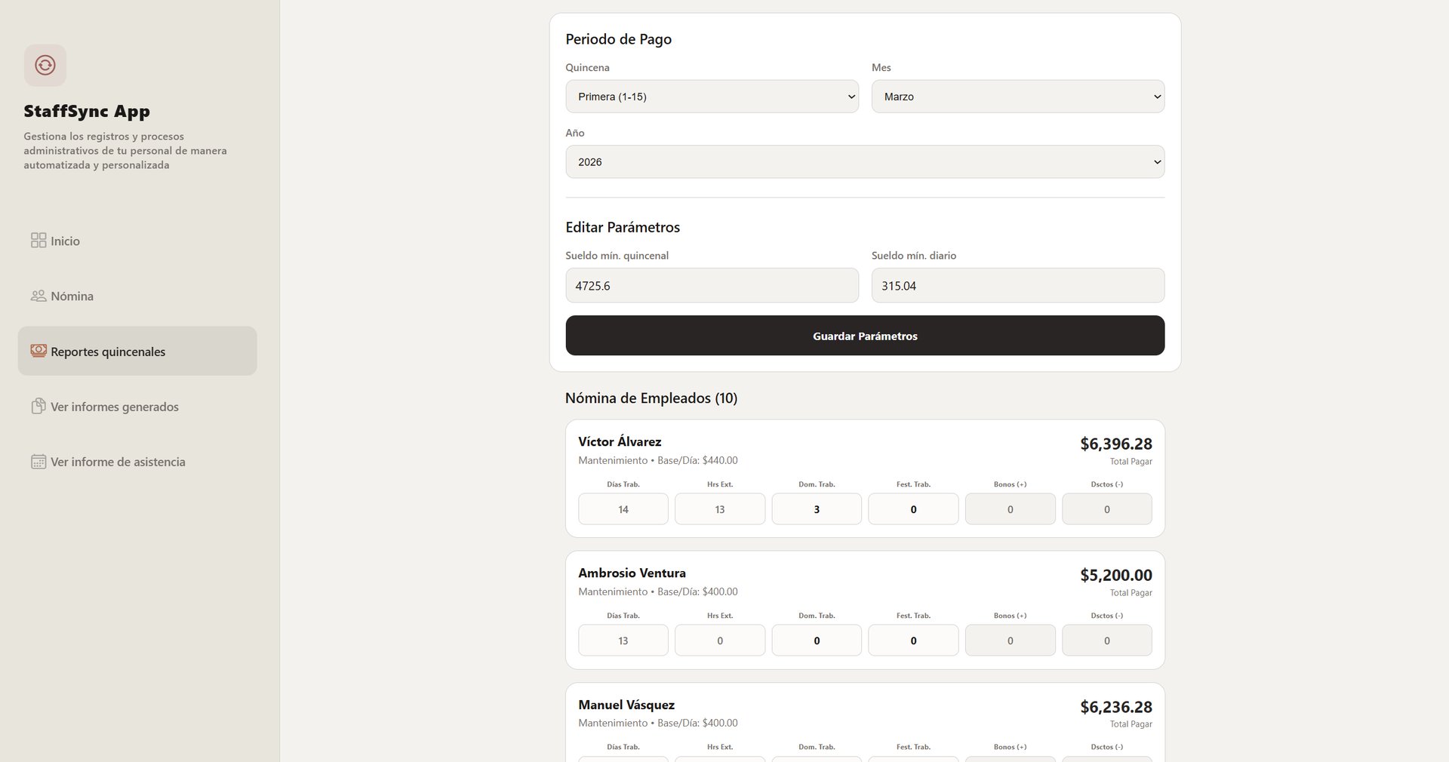Navigate to the Nómina section

(x=72, y=296)
